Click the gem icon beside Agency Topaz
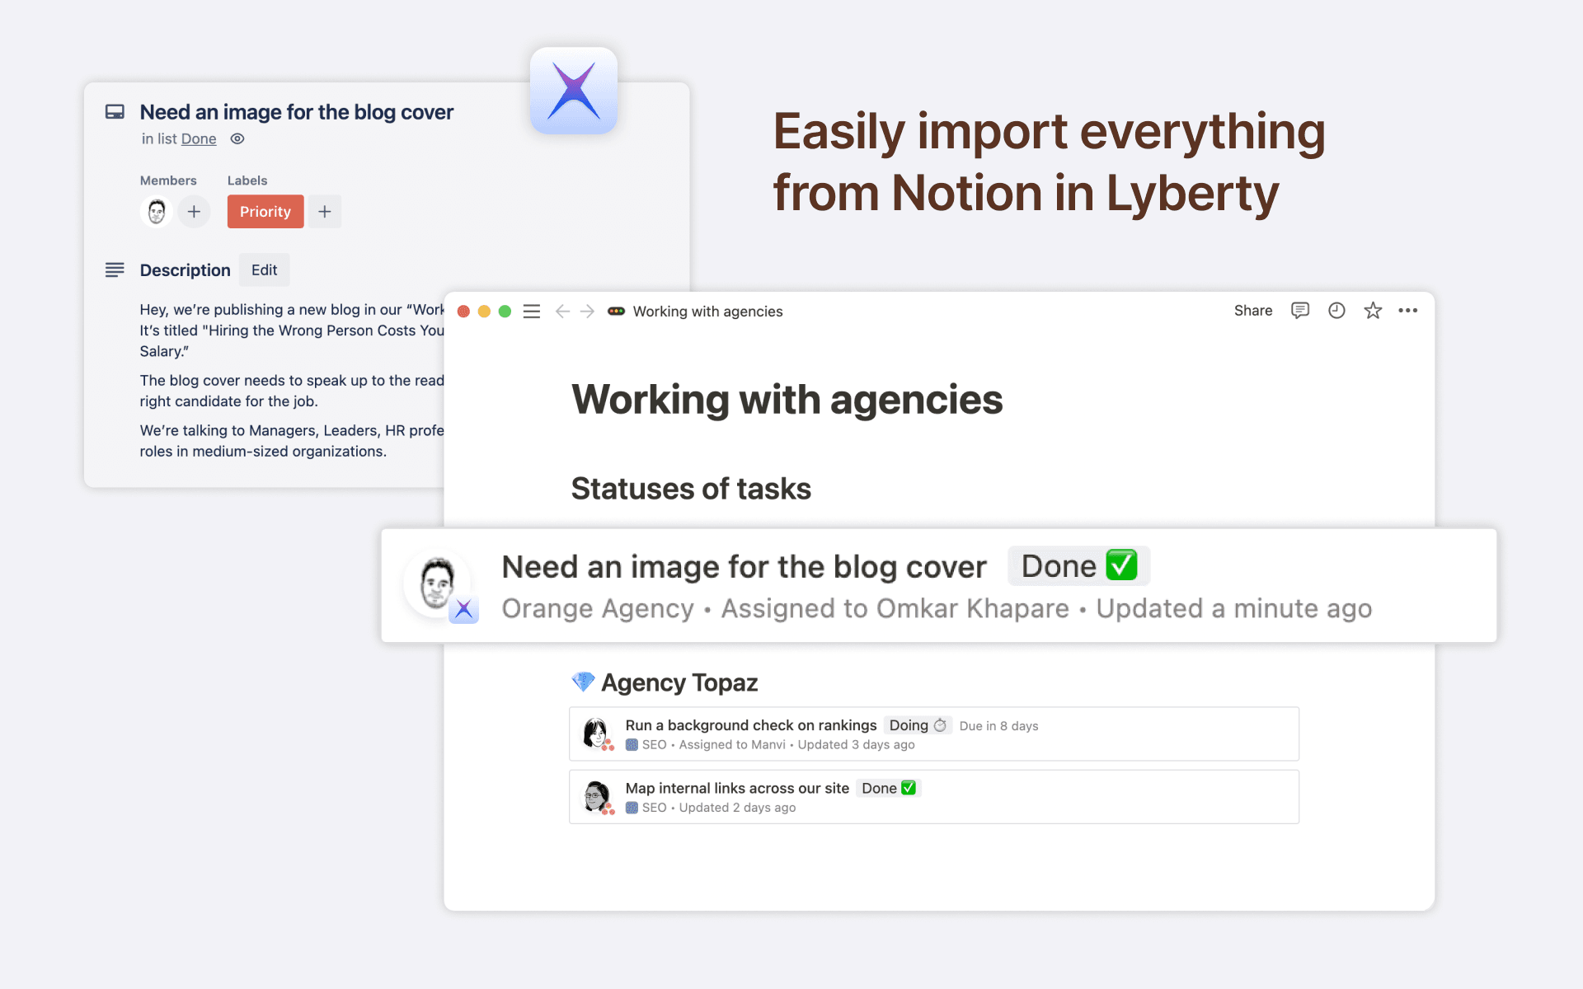1583x989 pixels. (583, 682)
